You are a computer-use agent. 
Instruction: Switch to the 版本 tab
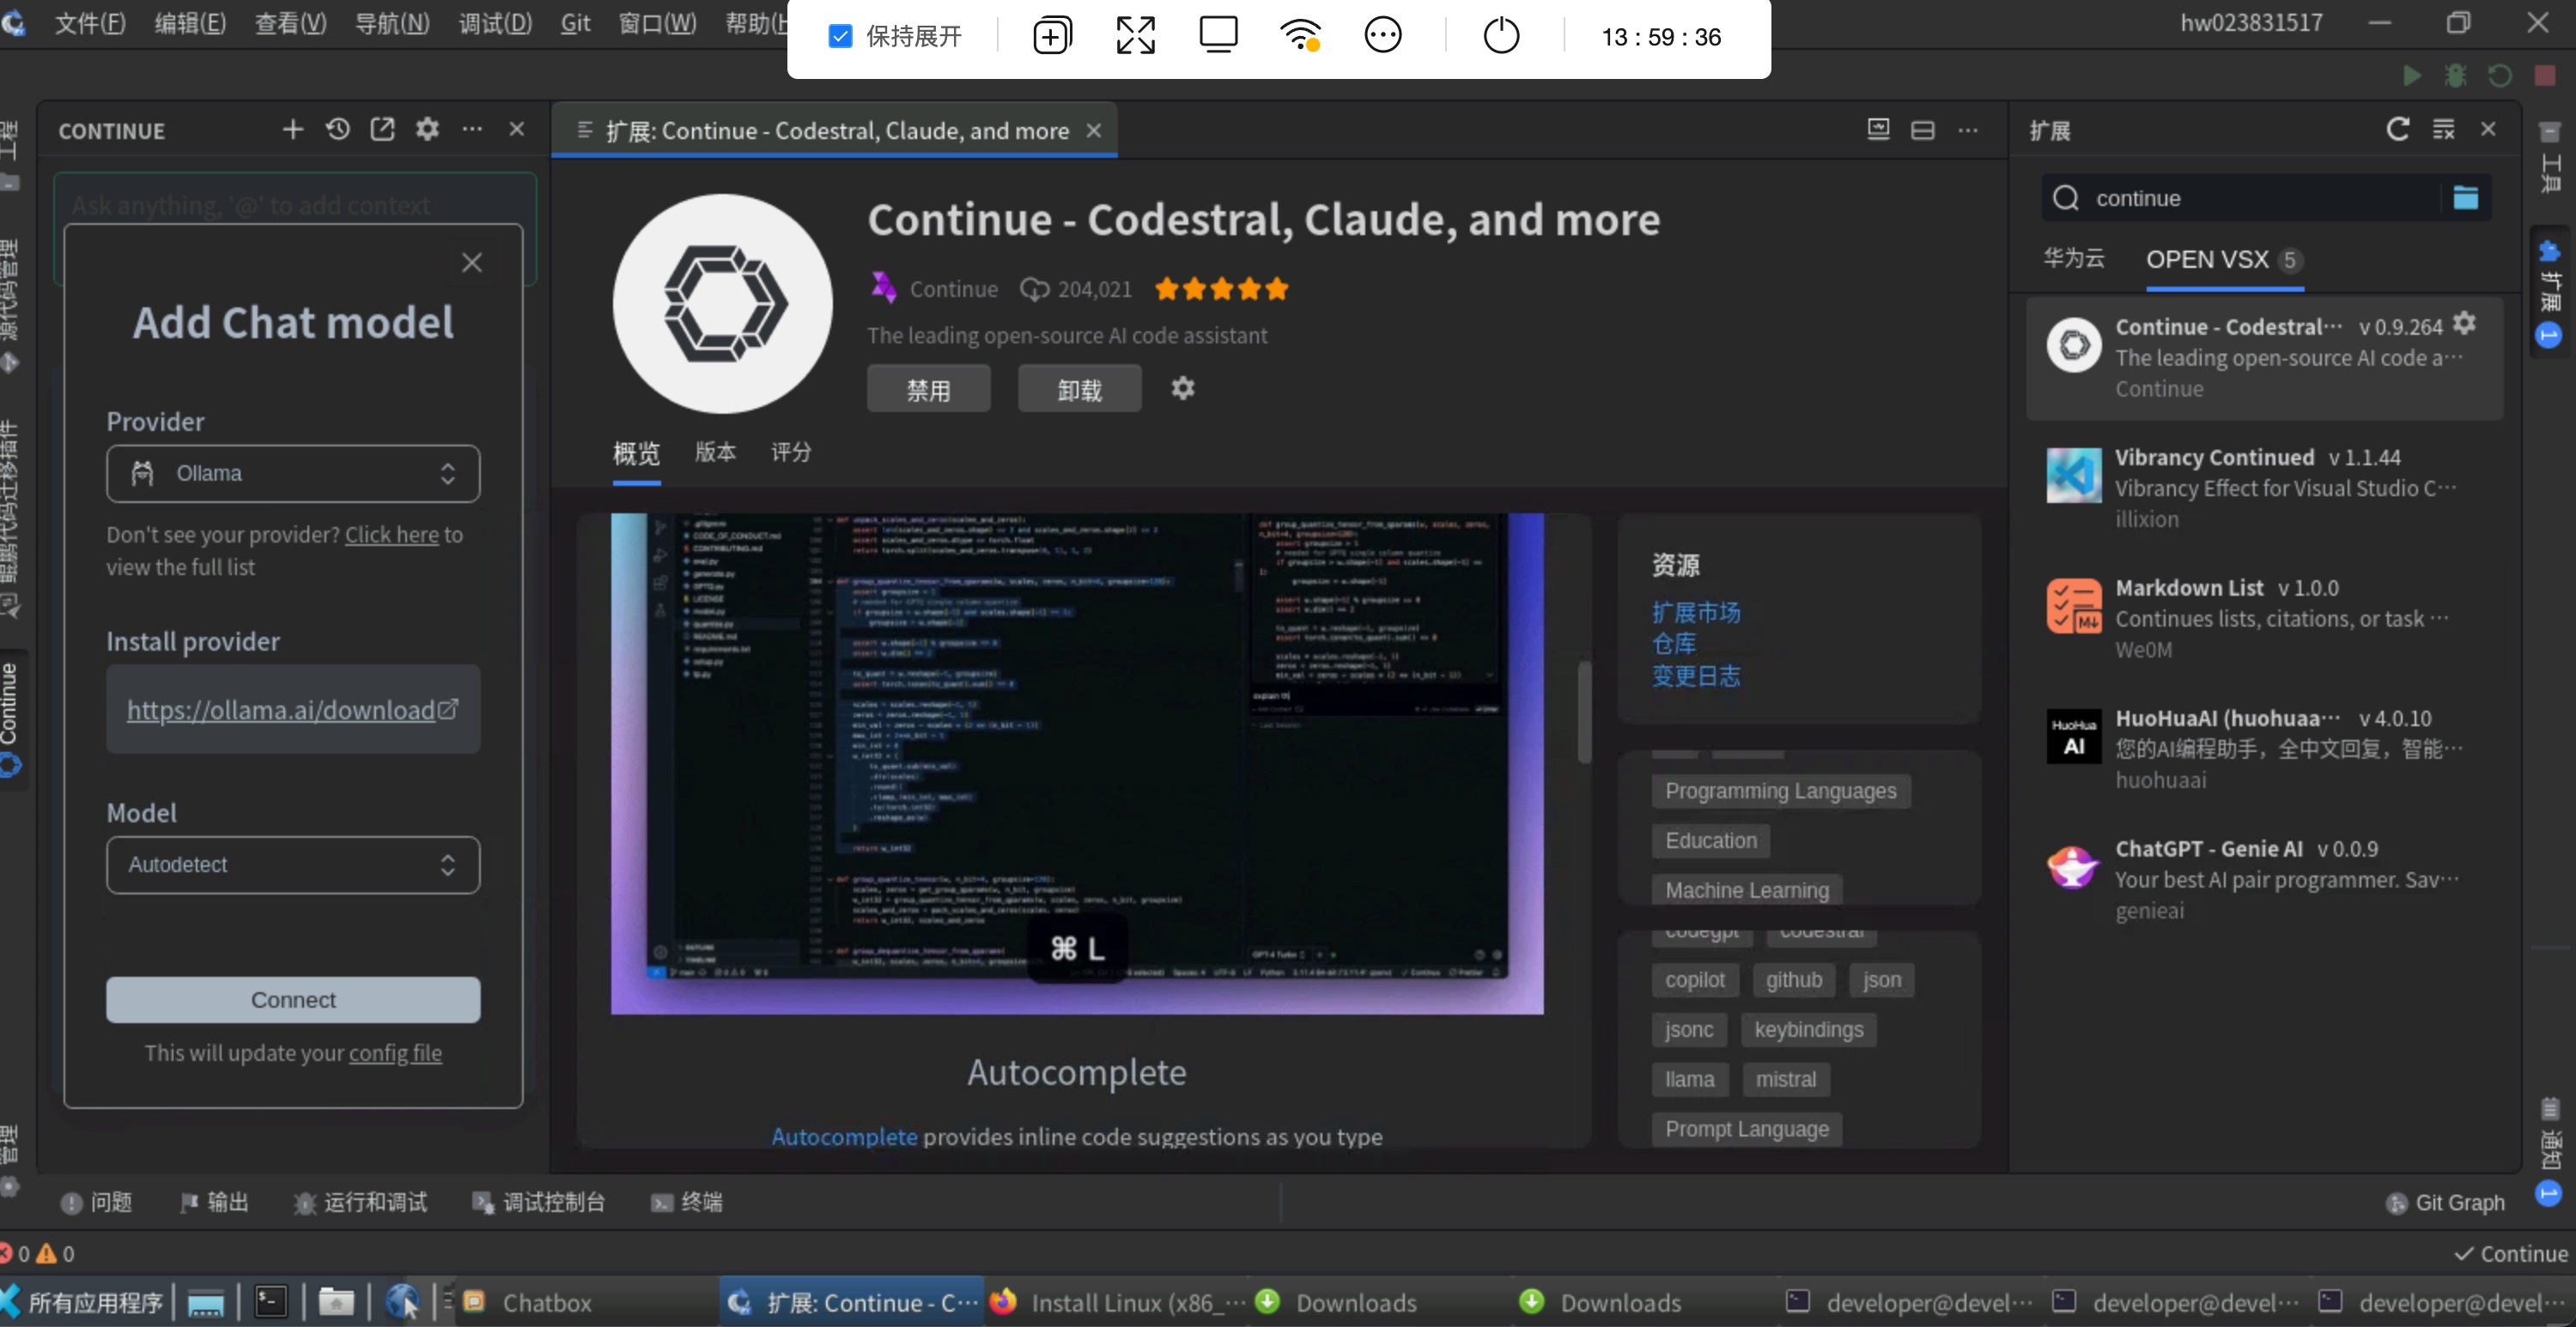click(715, 452)
